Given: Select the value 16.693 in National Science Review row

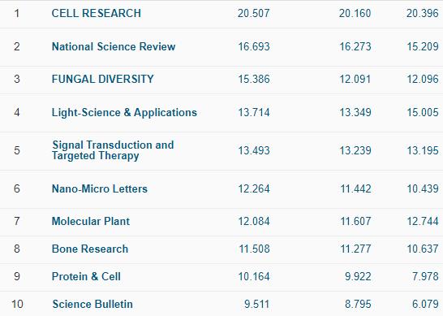Looking at the screenshot, I should [x=254, y=46].
